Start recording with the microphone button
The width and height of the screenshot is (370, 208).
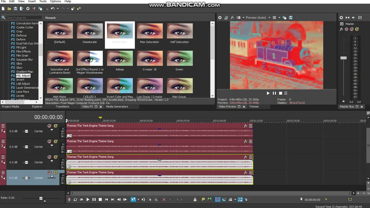point(69,199)
